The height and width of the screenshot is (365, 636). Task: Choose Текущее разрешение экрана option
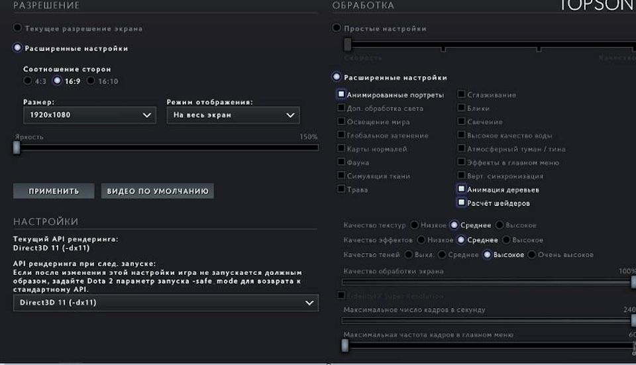(18, 28)
